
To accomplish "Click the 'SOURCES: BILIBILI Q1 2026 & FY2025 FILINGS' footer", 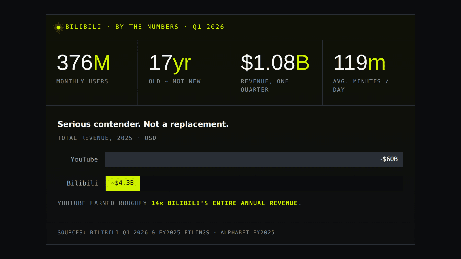I will [133, 232].
